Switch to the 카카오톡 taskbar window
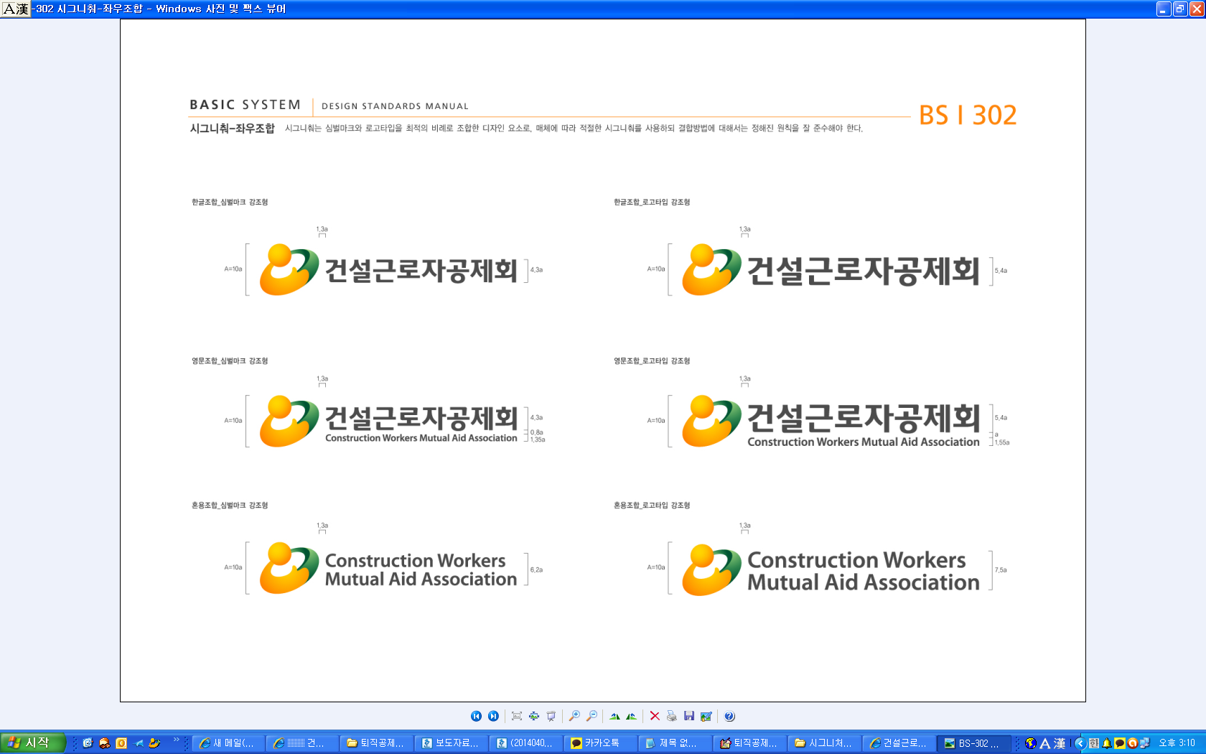Screen dimensions: 1206x754 point(600,743)
